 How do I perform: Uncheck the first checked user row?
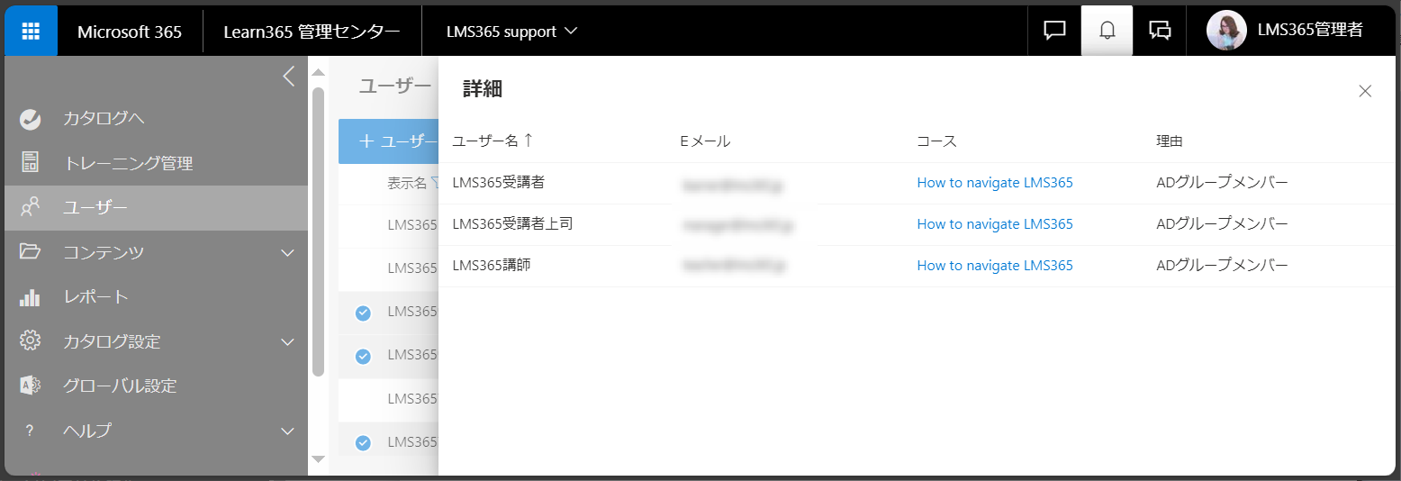click(363, 313)
